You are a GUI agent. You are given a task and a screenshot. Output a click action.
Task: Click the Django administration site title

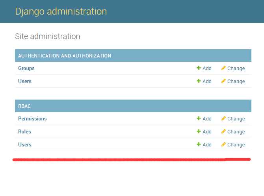pos(61,11)
